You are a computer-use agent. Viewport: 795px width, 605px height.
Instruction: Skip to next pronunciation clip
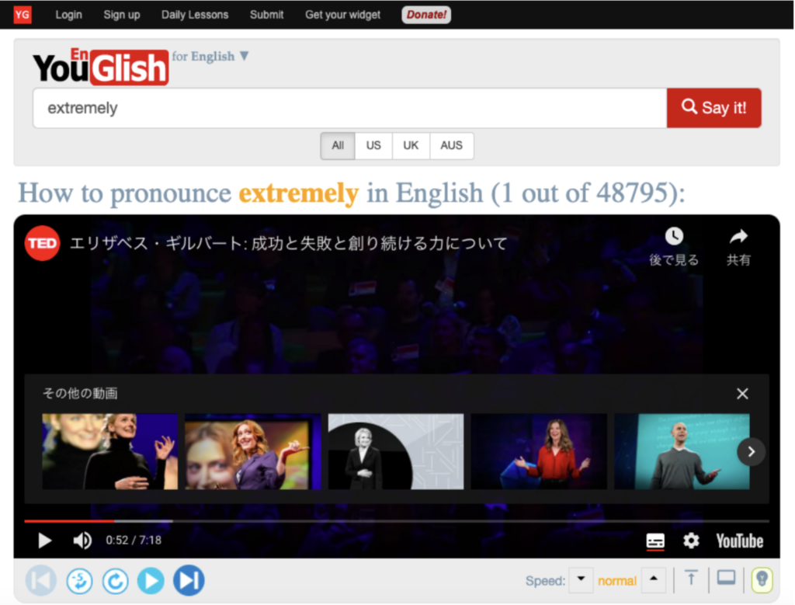click(188, 580)
